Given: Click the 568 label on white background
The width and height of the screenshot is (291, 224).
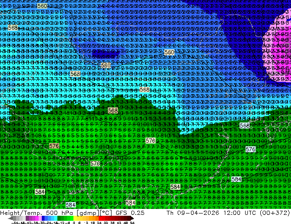Looking at the screenshot, I should click(245, 126).
